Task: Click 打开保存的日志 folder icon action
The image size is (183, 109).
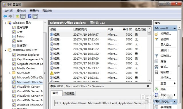Action: pos(156,34)
